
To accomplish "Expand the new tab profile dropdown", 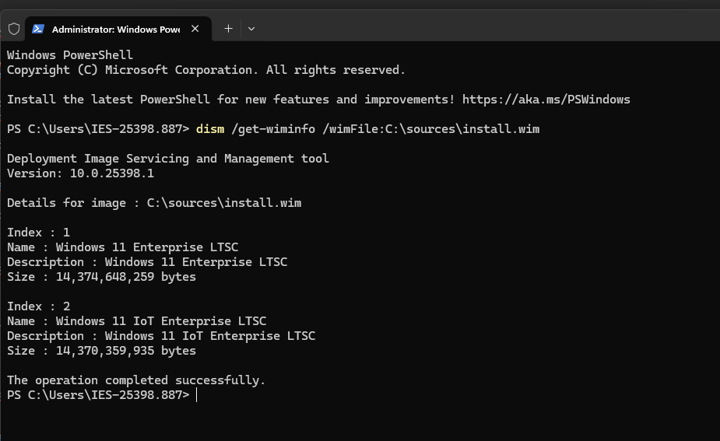I will tap(251, 29).
